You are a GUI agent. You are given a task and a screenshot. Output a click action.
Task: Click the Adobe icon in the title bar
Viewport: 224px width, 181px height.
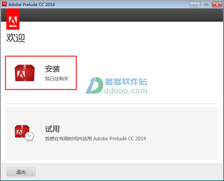pyautogui.click(x=4, y=4)
